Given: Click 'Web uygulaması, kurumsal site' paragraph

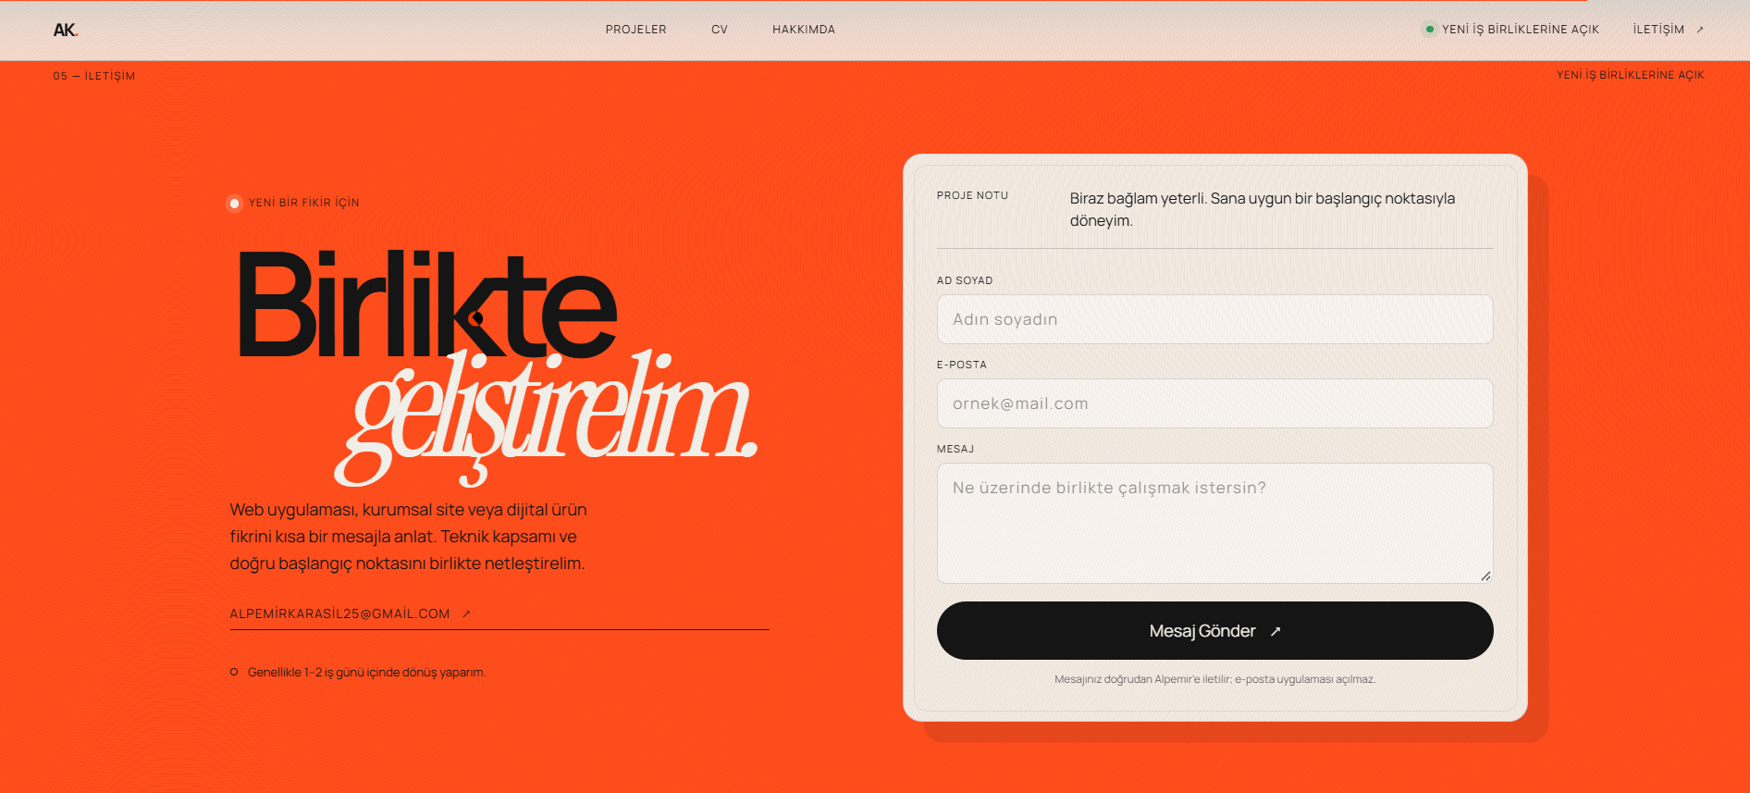Looking at the screenshot, I should click(x=408, y=537).
